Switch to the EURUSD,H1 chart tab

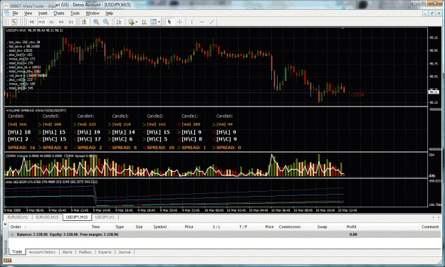(18, 217)
